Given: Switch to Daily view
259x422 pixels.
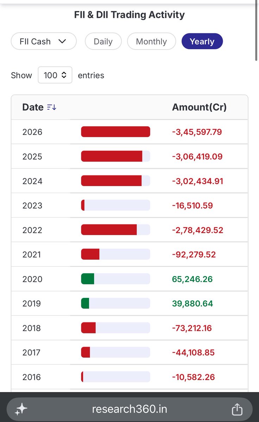Looking at the screenshot, I should pos(103,41).
